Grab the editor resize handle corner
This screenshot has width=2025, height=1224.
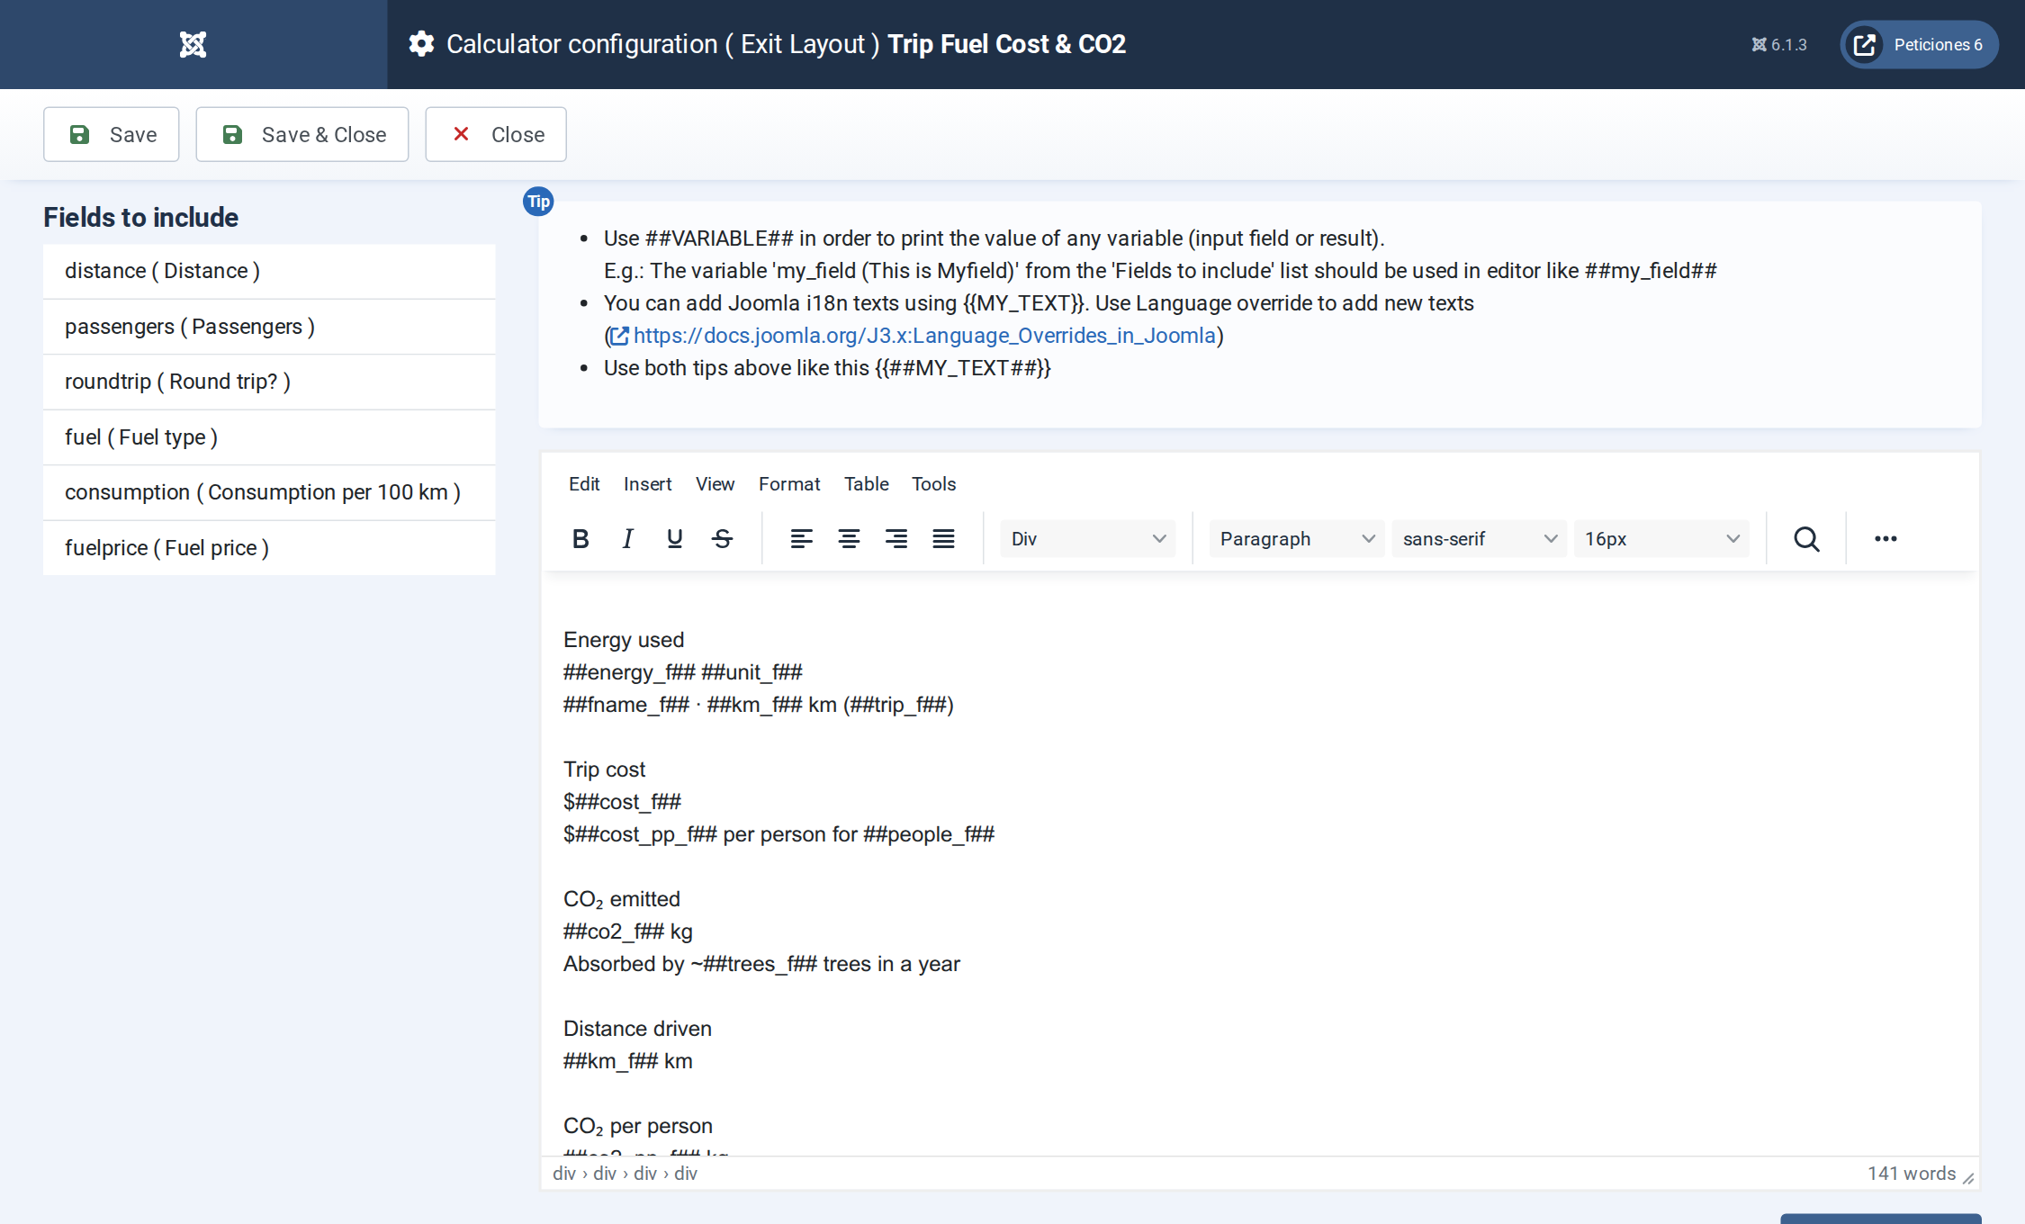1968,1178
